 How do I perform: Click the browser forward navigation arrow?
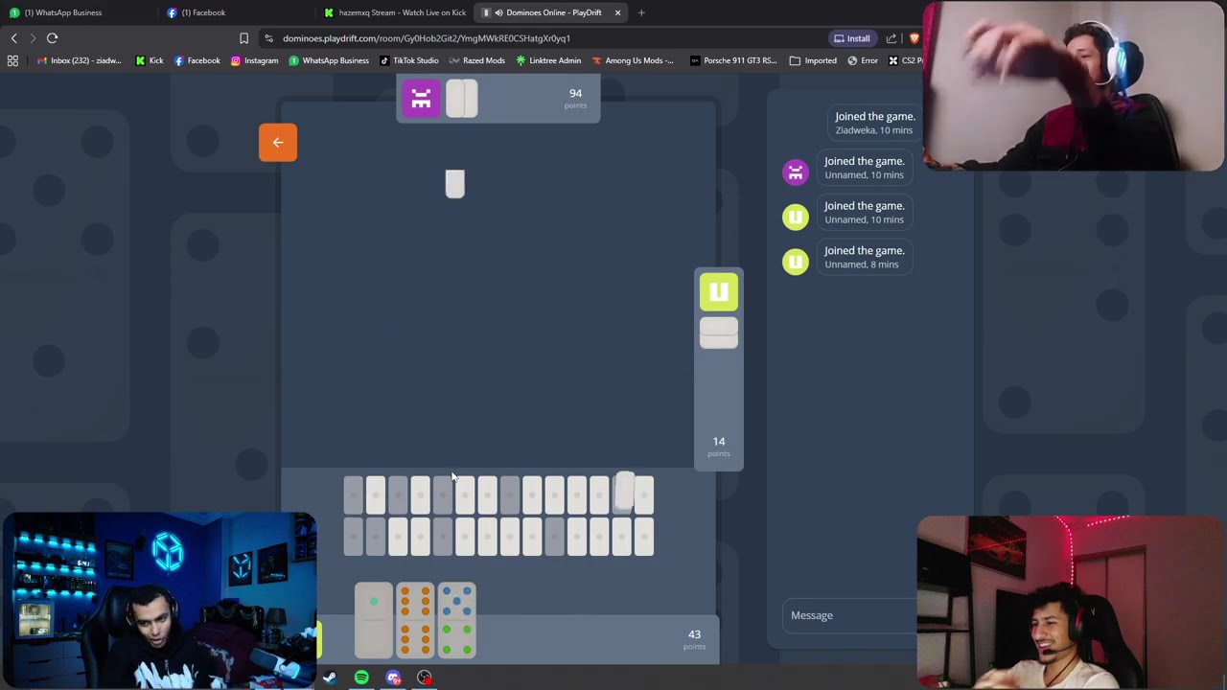(33, 38)
